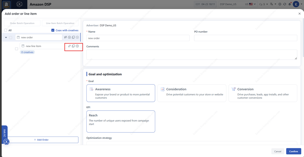Uncheck Copy with creatives checkbox
304x157 pixels.
coord(53,30)
